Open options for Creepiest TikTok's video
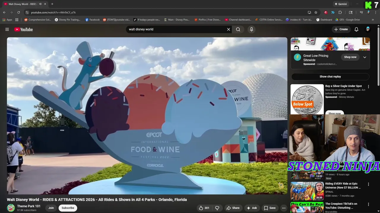This screenshot has height=213, width=380. [x=368, y=204]
